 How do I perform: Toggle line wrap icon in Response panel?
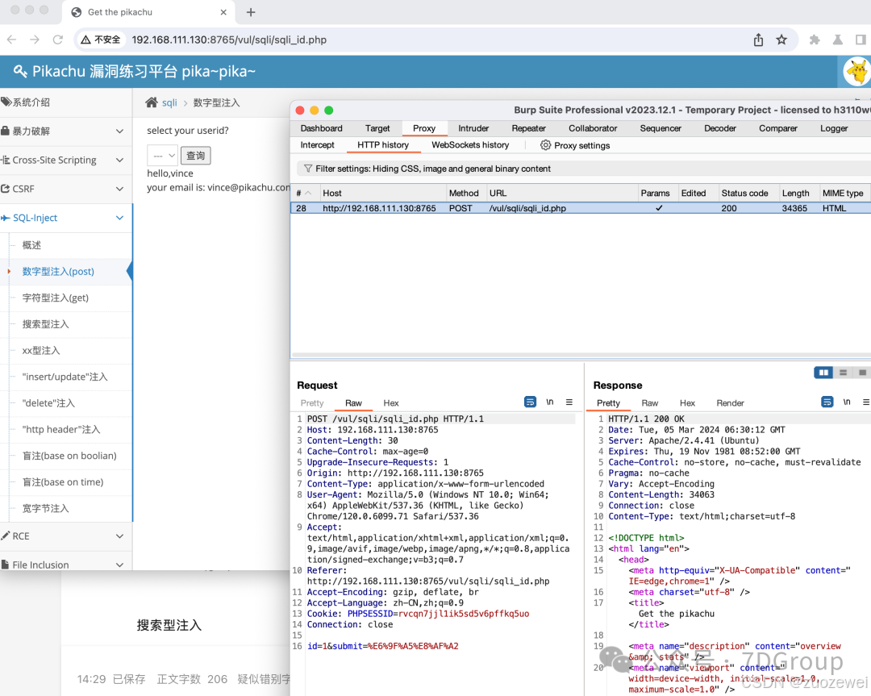(827, 402)
